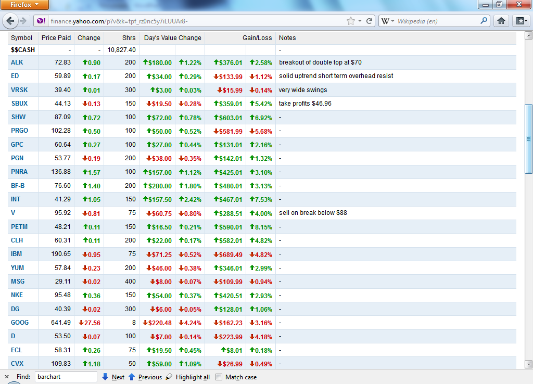Open the MSG ticker link

(18, 281)
